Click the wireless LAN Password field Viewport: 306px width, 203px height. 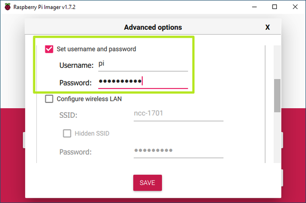[178, 151]
